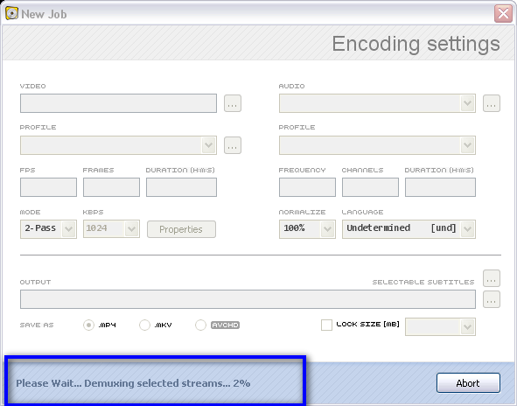Image resolution: width=517 pixels, height=406 pixels.
Task: Choose the AVCHD radio option
Action: (x=200, y=325)
